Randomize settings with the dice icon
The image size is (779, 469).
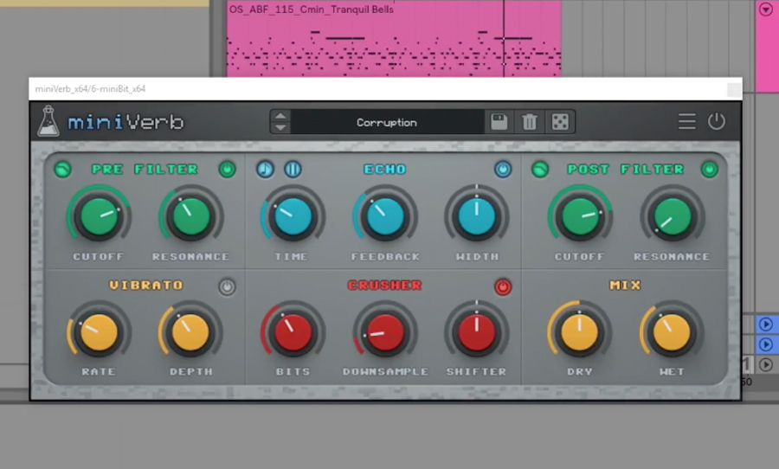point(560,122)
